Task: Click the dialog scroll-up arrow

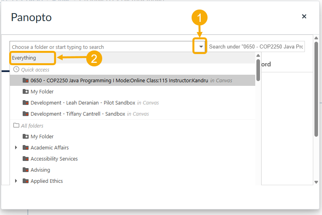Action: pyautogui.click(x=316, y=38)
